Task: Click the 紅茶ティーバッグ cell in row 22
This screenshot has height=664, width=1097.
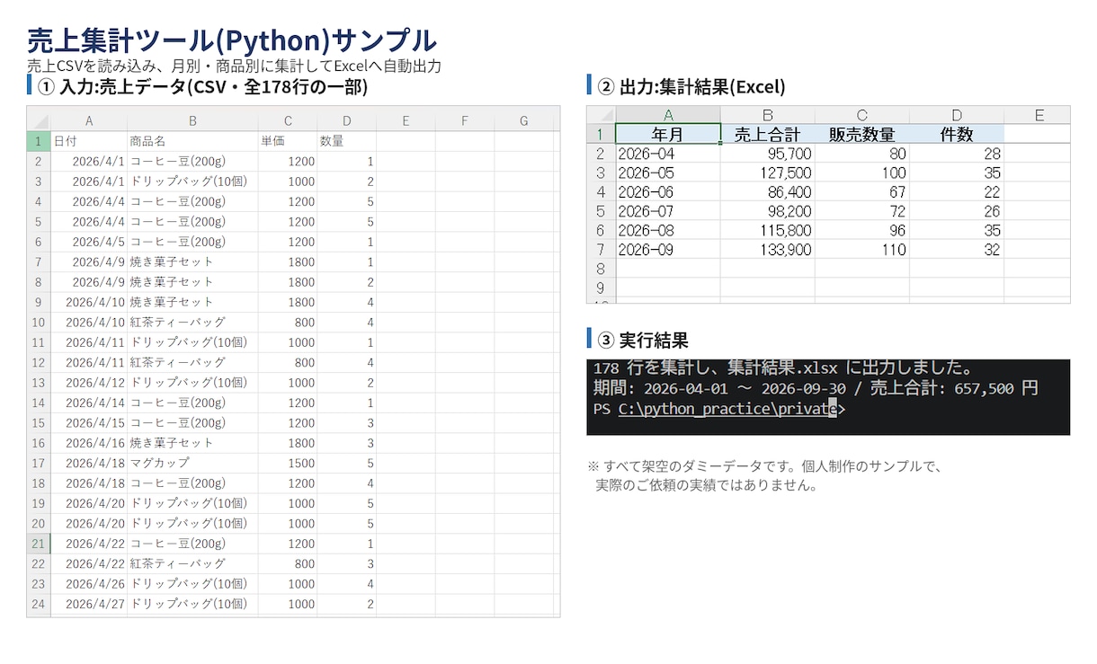Action: click(x=192, y=563)
